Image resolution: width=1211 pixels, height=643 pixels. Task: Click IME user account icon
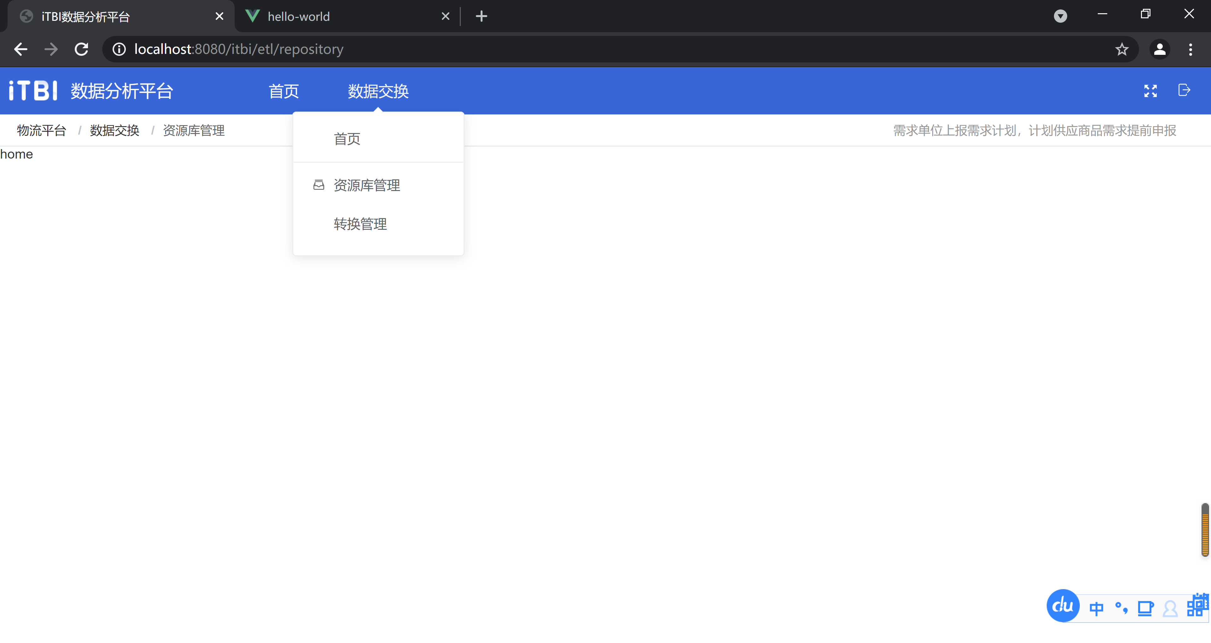pyautogui.click(x=1170, y=609)
